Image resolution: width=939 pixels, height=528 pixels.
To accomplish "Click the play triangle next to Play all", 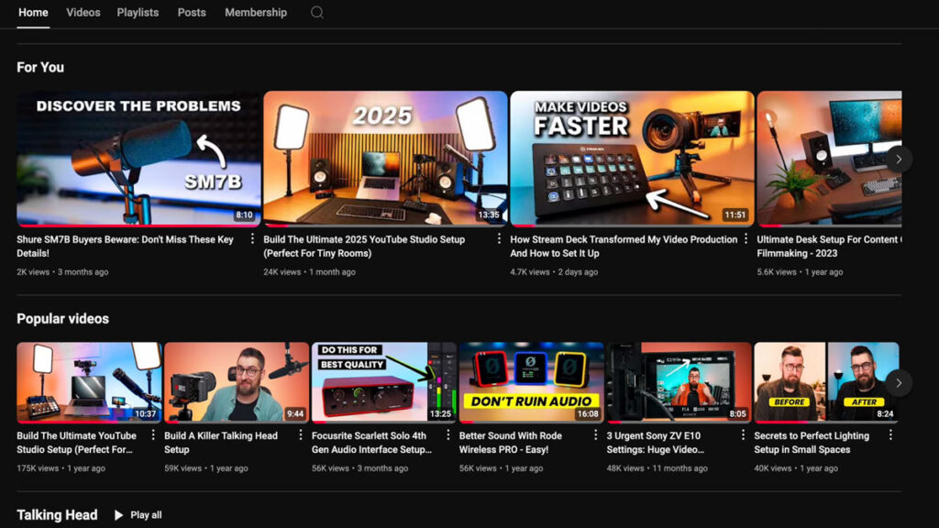I will tap(118, 515).
